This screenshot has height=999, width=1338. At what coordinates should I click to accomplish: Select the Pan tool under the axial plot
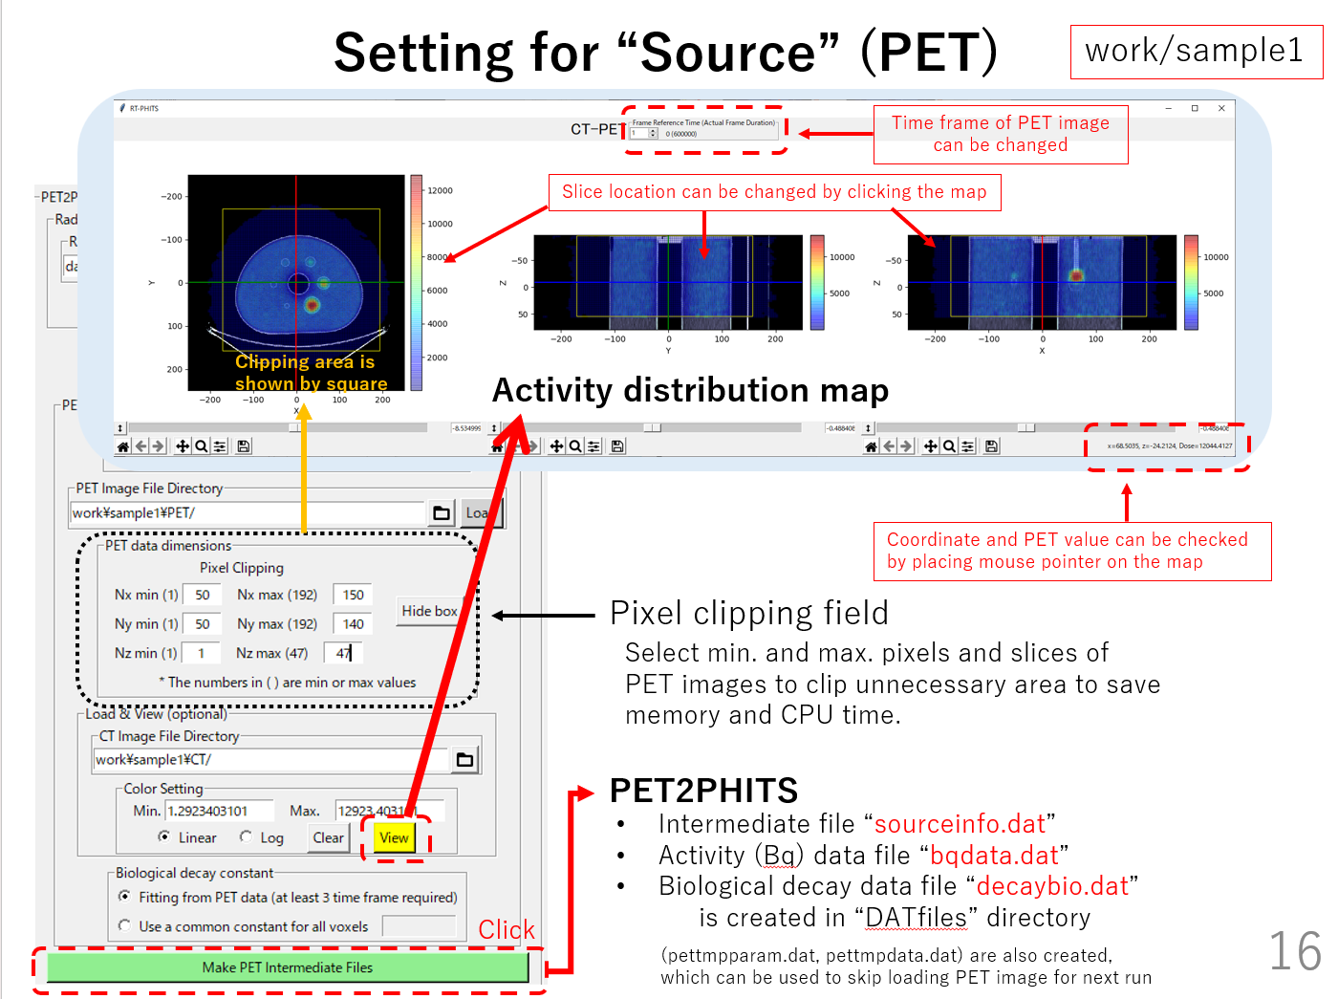click(183, 446)
